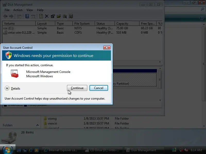Image resolution: width=206 pixels, height=154 pixels.
Task: Open the File menu in Disk Management
Action: pyautogui.click(x=7, y=10)
